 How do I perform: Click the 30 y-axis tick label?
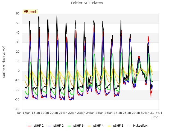tap(17, 42)
